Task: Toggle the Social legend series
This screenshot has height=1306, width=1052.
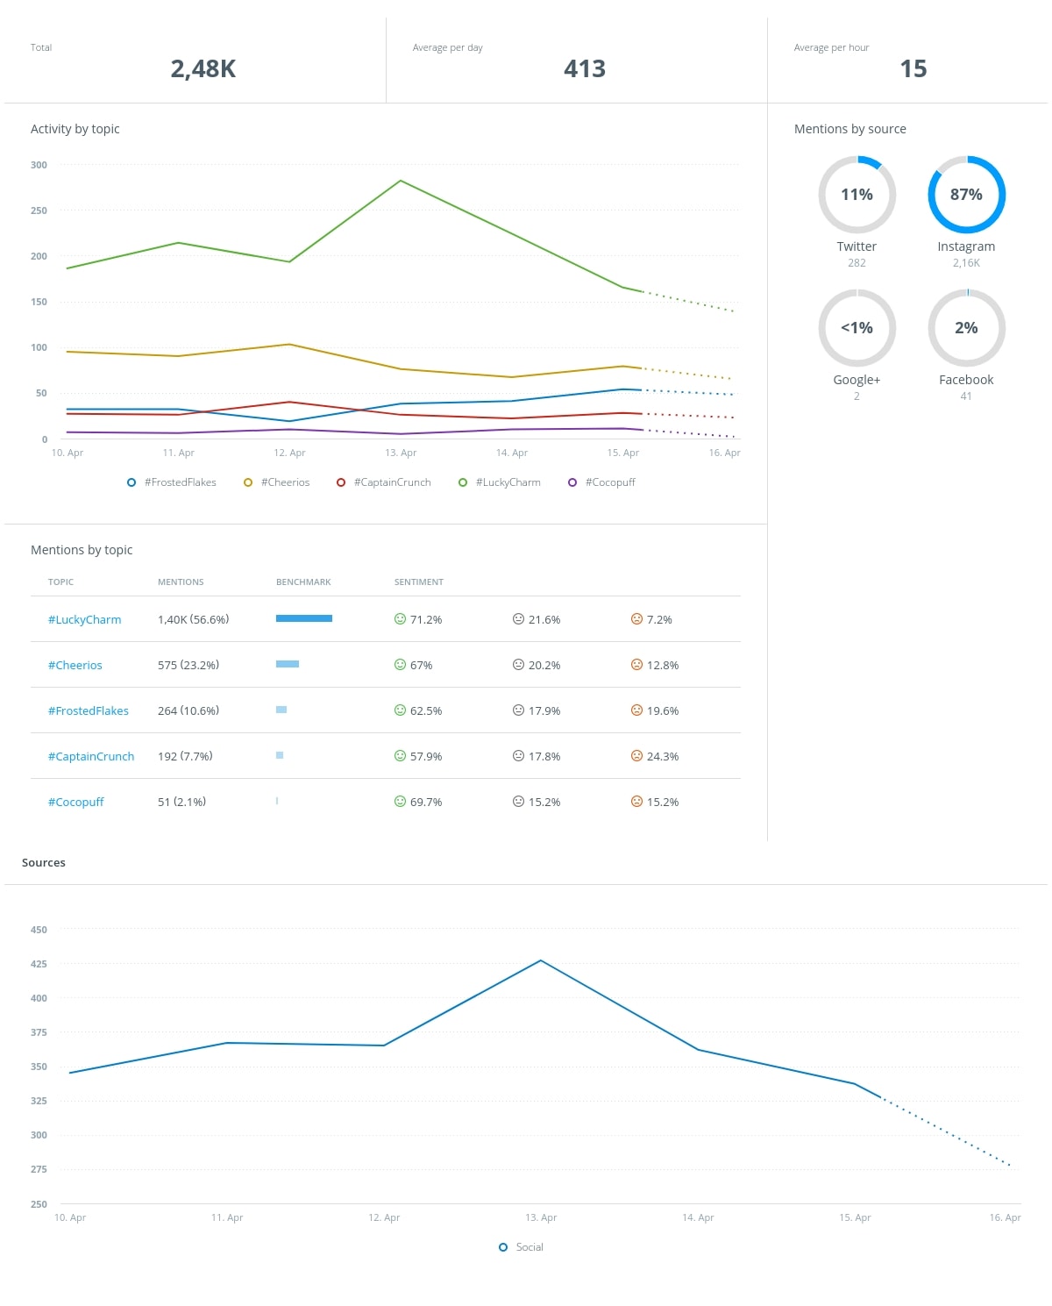Action: coord(522,1247)
